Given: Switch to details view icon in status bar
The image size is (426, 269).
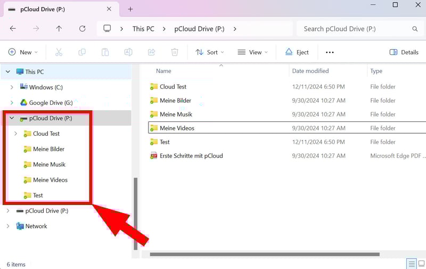Looking at the screenshot, I should 412,264.
